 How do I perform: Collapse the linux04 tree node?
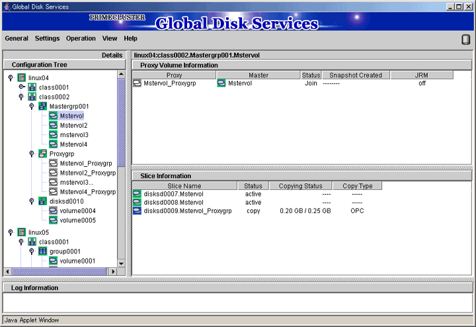(x=11, y=78)
